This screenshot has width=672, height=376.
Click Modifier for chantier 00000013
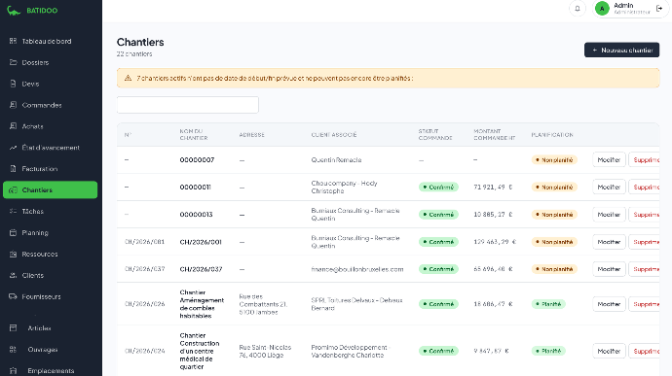tap(609, 215)
